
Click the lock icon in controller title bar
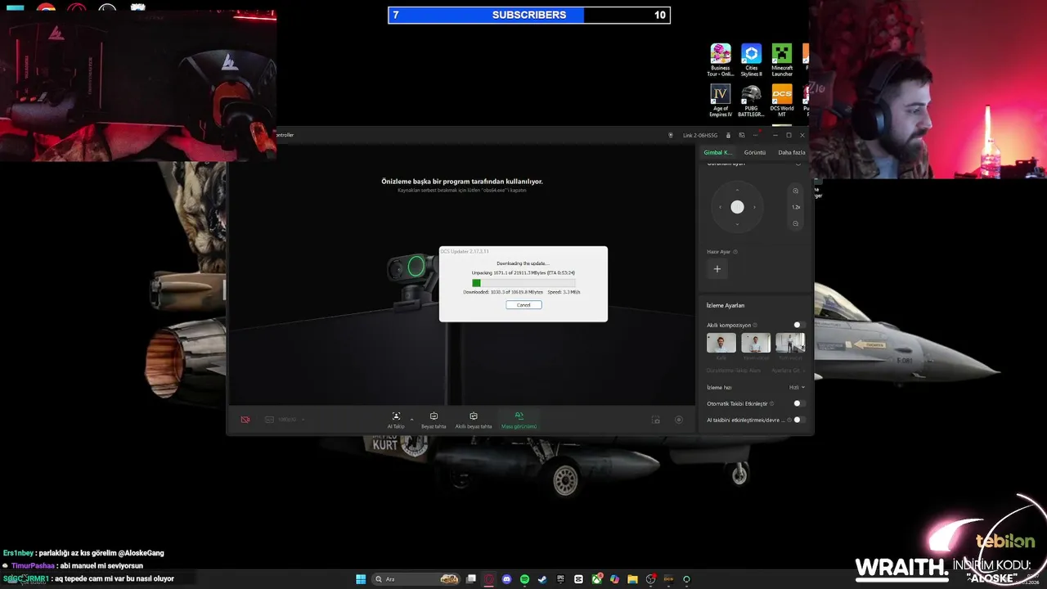coord(728,135)
